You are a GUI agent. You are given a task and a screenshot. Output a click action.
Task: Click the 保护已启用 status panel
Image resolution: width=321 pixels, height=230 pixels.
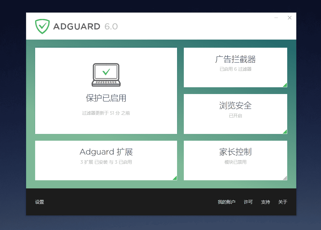106,91
